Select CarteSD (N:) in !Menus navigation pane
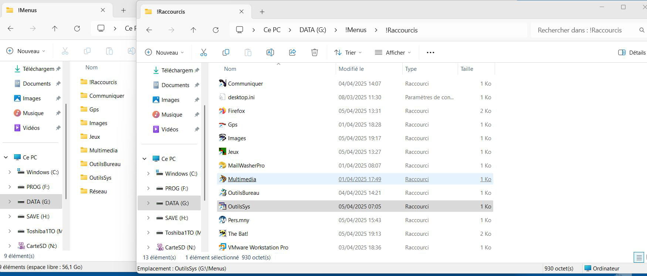The image size is (647, 276). tap(37, 246)
